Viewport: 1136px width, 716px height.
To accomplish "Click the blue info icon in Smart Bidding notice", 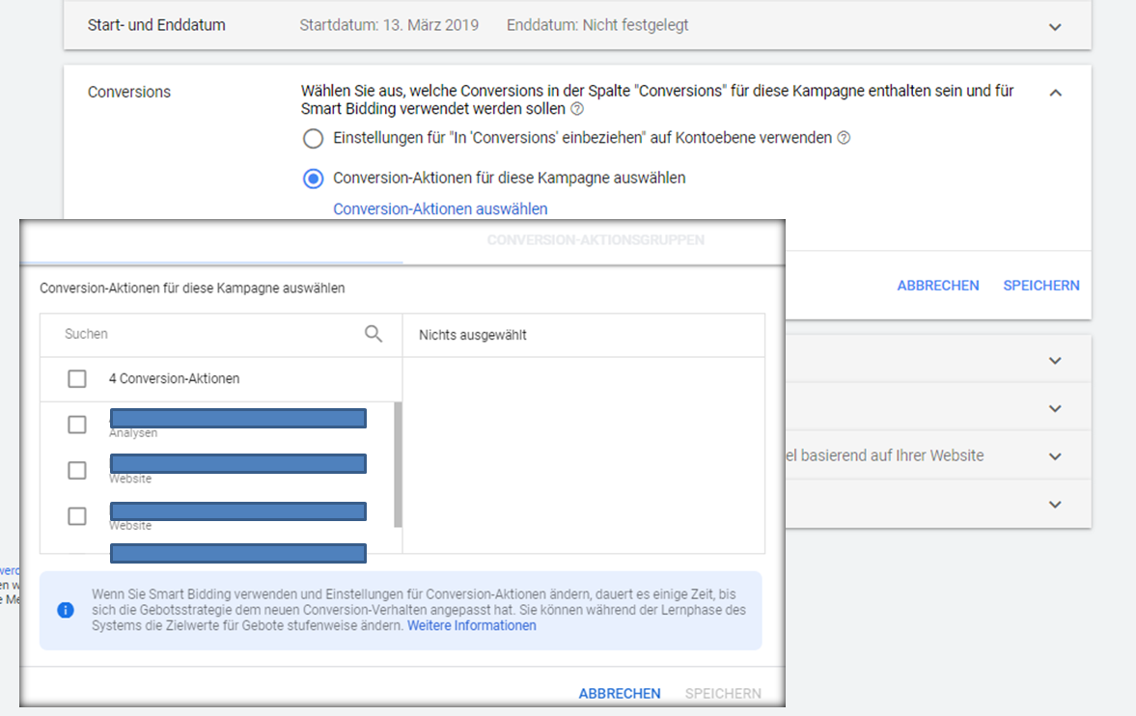I will tap(66, 610).
